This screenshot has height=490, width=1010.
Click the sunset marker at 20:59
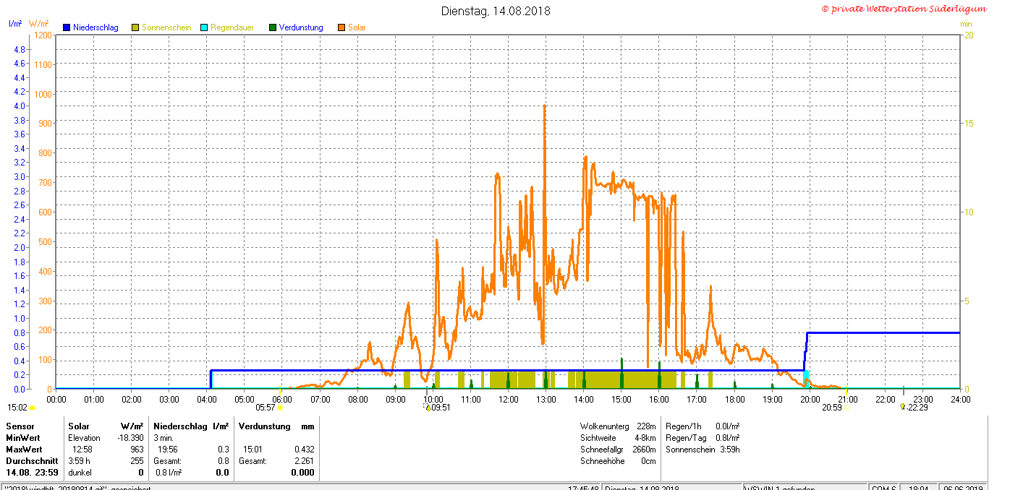(x=846, y=408)
